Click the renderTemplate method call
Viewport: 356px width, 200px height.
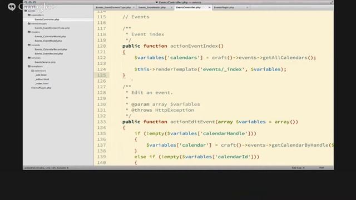pos(176,69)
